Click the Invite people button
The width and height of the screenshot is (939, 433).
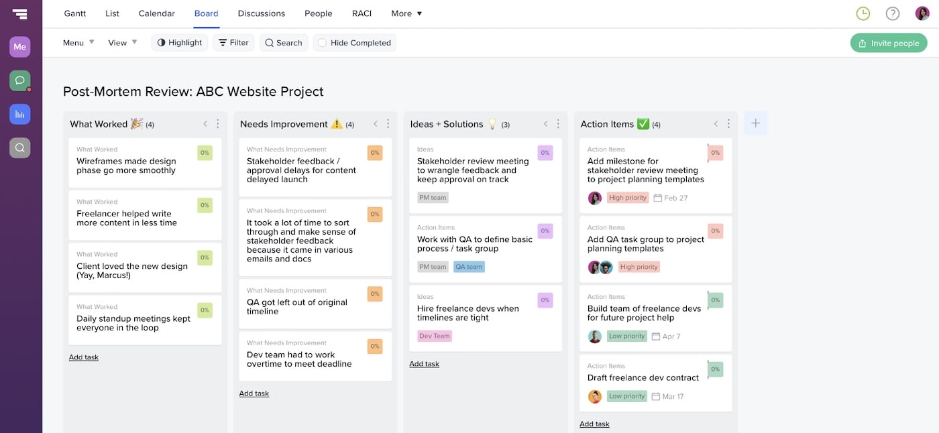888,42
